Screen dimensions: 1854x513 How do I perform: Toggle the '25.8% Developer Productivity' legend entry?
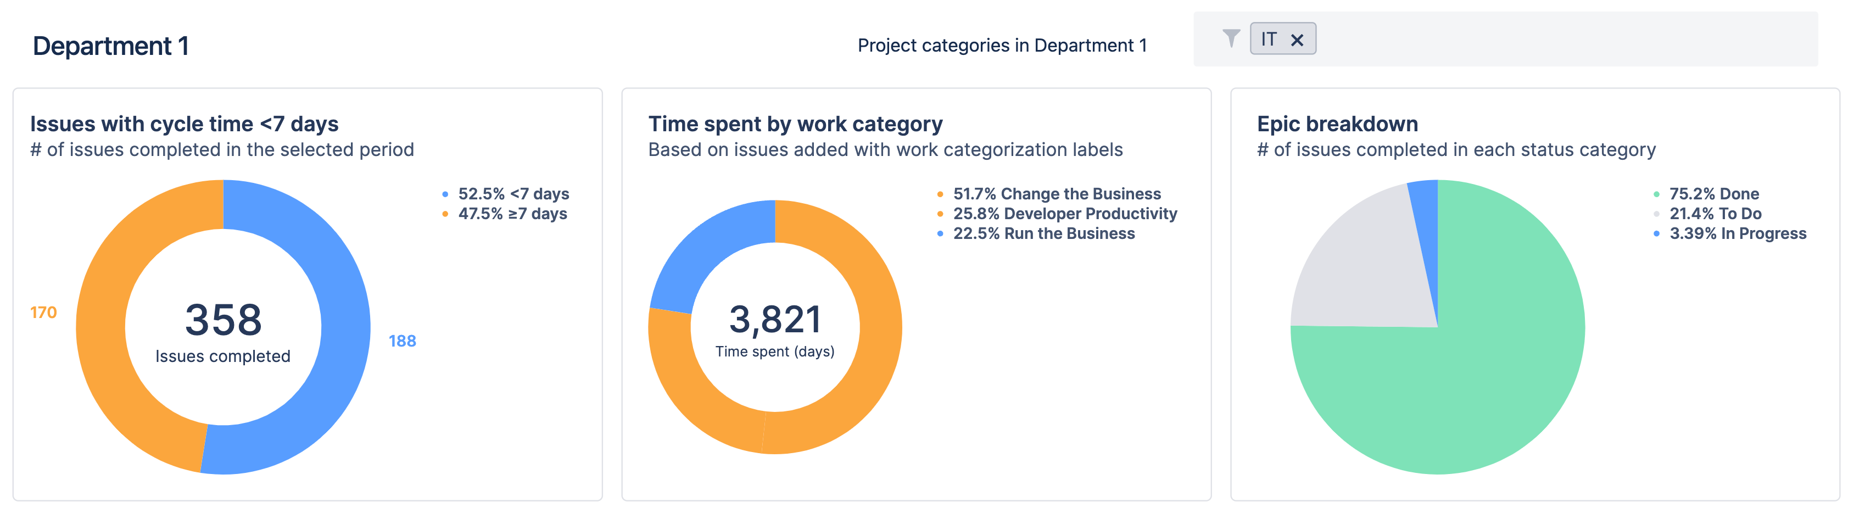coord(1066,213)
